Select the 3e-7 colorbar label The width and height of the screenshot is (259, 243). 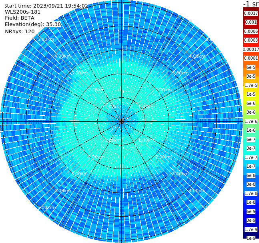(x=251, y=148)
